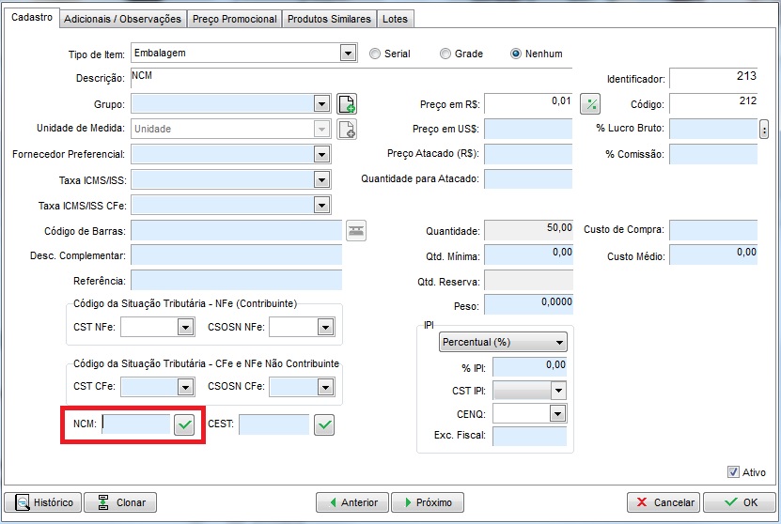Open the Fornecedor Preferencial dropdown
This screenshot has height=524, width=781.
point(321,154)
